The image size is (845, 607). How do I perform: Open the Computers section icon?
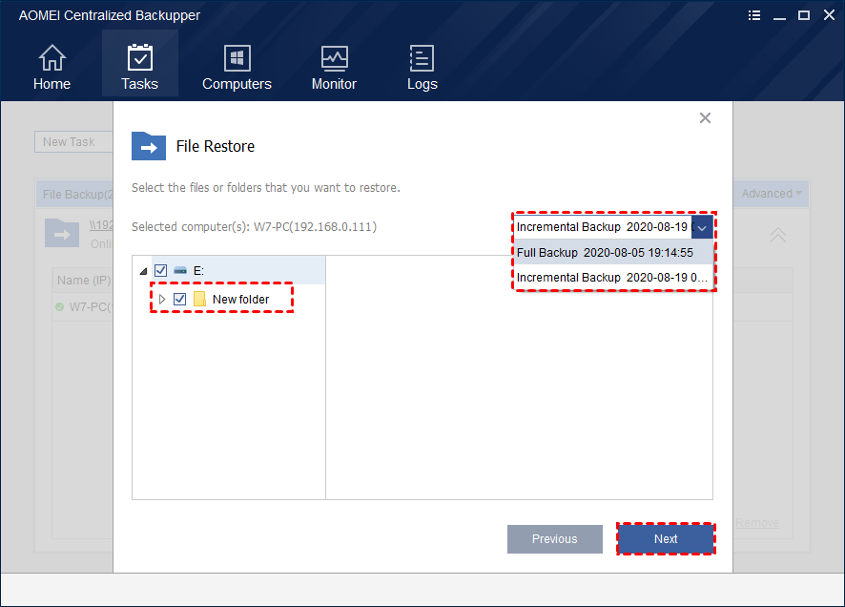237,57
